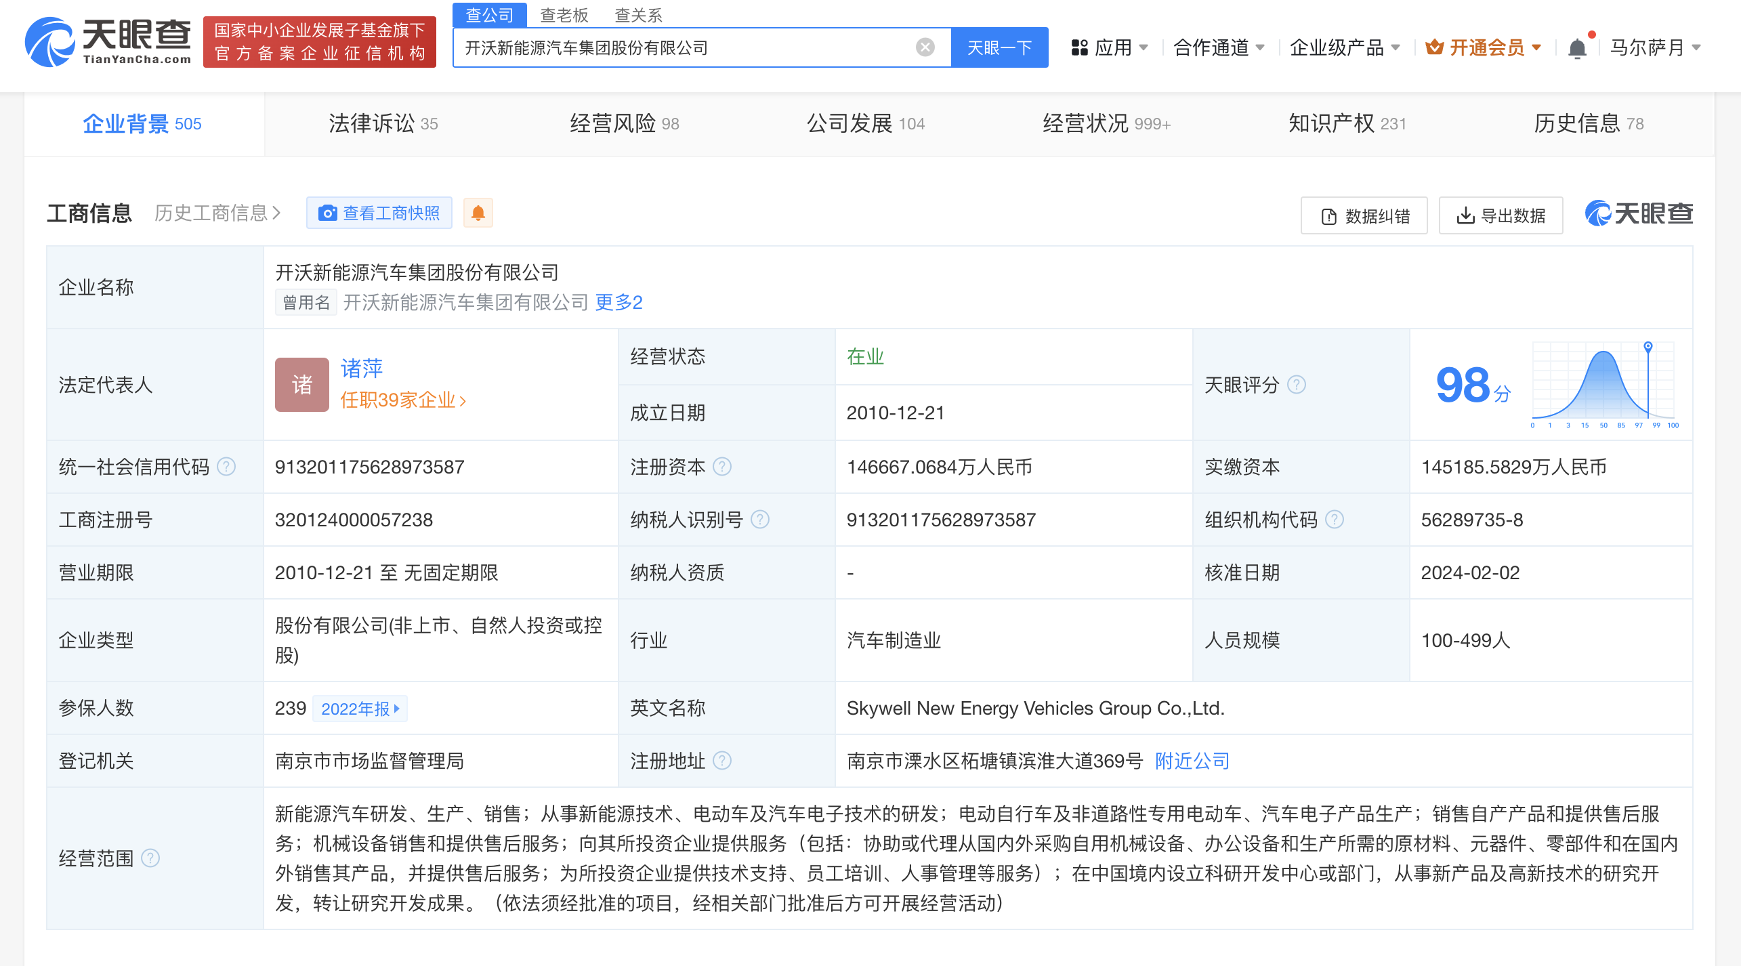Open the notification bell at top right
The height and width of the screenshot is (966, 1741).
point(1578,46)
